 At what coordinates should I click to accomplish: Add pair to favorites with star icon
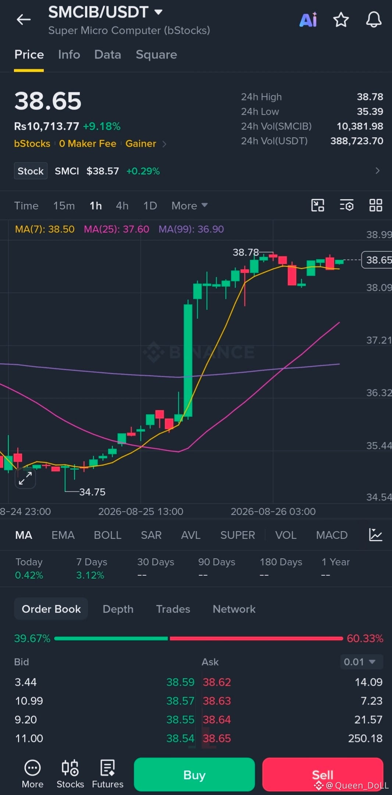tap(341, 20)
